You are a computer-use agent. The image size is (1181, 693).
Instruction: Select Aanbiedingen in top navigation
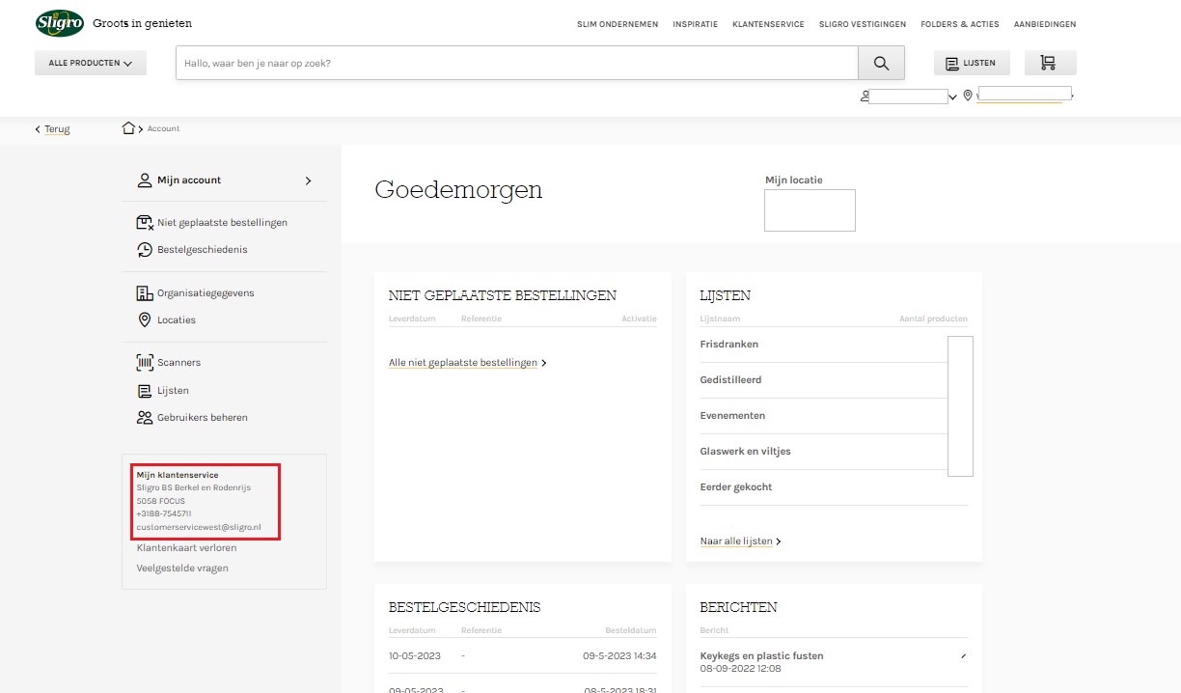[x=1044, y=24]
